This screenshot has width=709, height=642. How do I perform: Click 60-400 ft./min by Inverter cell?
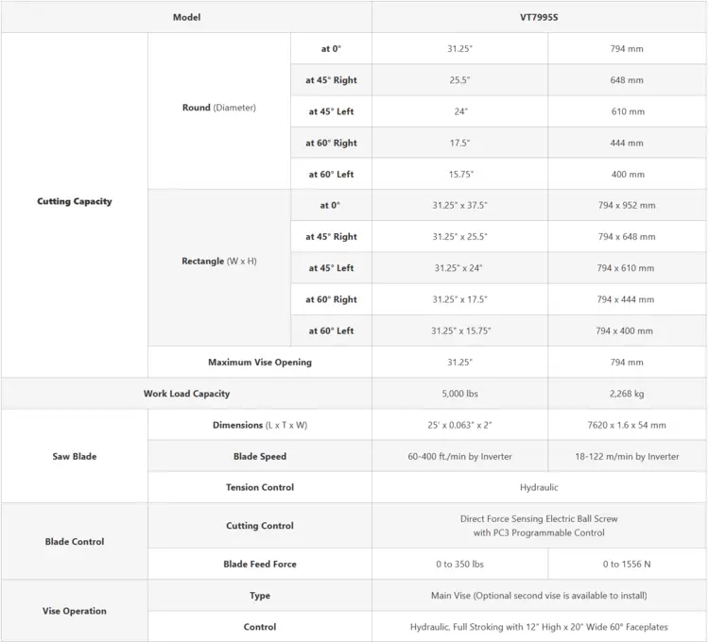[x=459, y=456]
